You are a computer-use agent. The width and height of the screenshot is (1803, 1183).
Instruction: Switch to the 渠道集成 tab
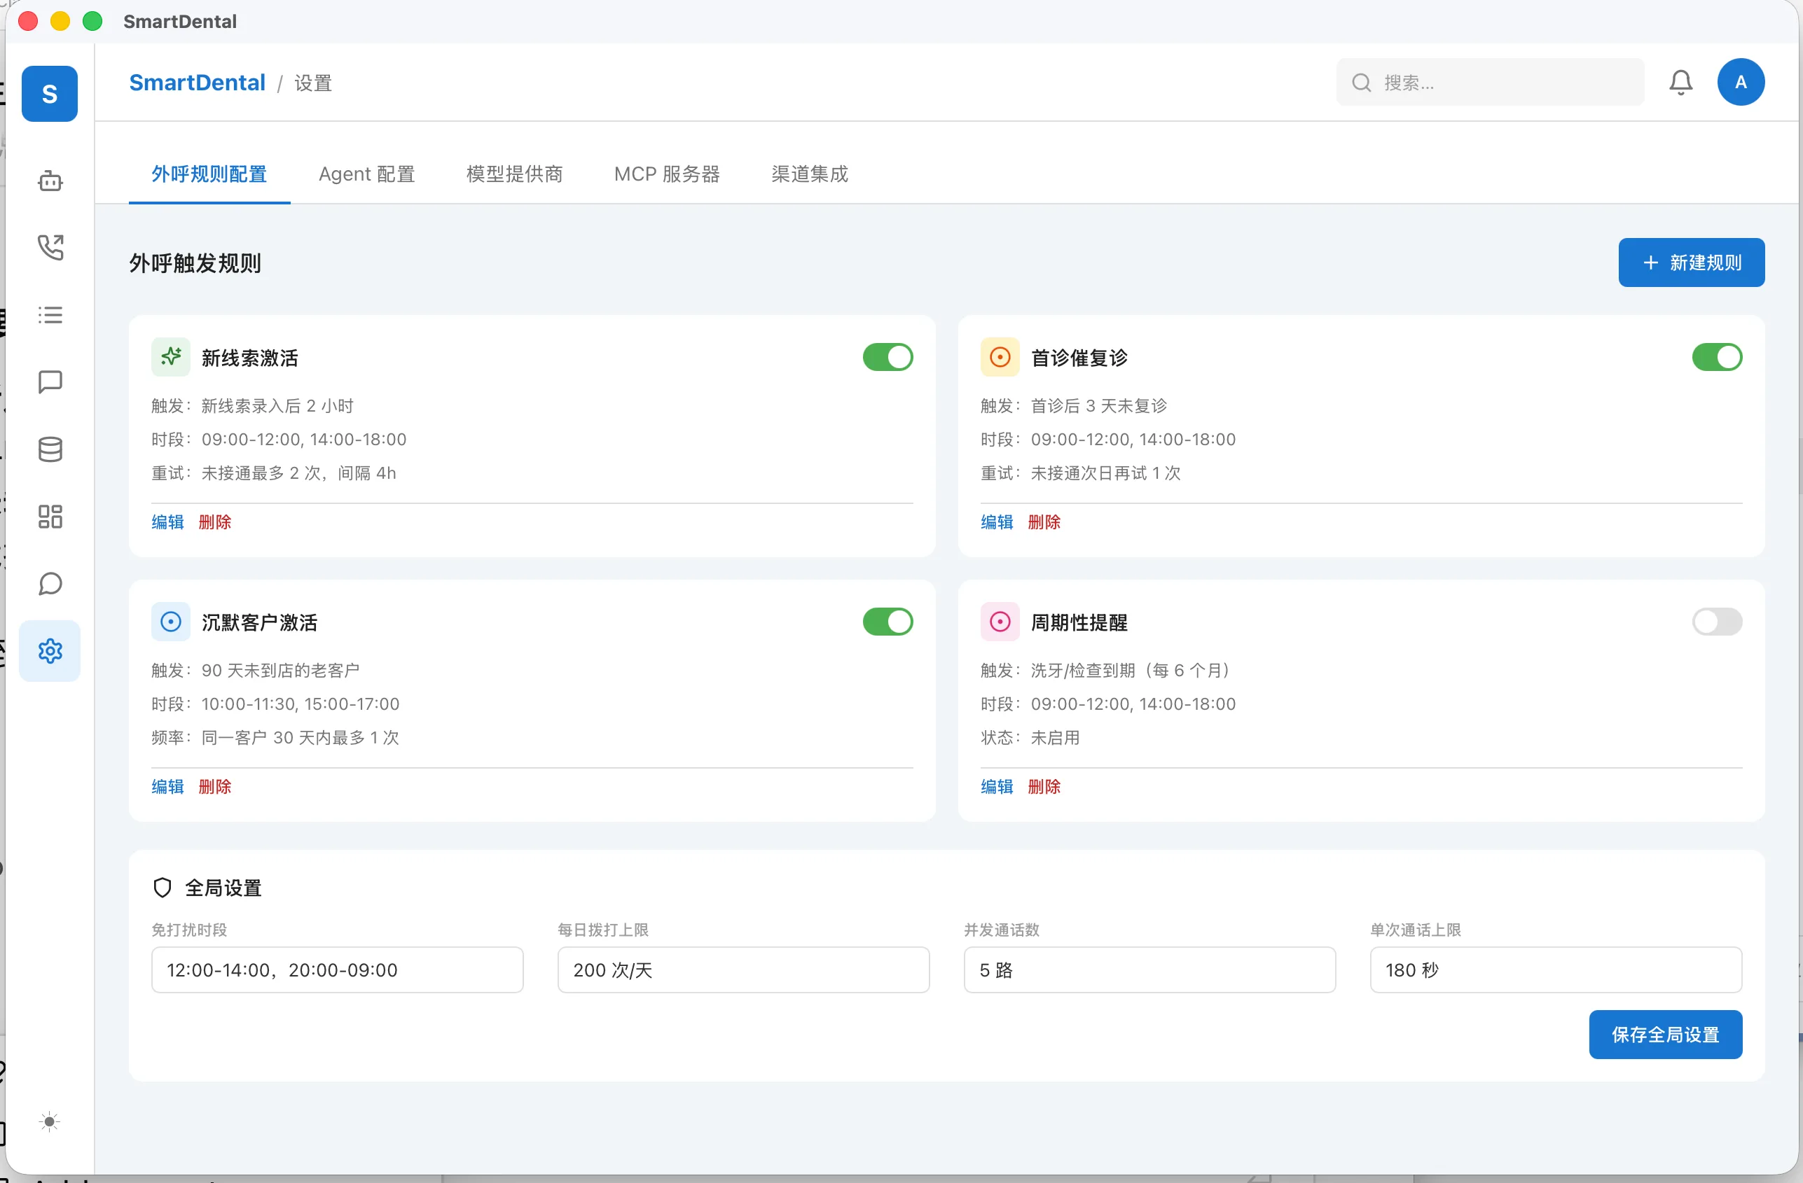tap(809, 174)
